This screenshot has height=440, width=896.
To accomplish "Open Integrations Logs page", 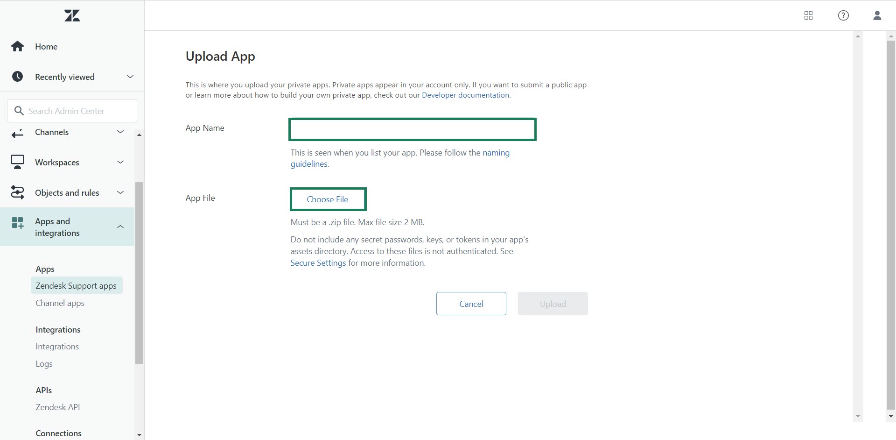I will click(44, 364).
